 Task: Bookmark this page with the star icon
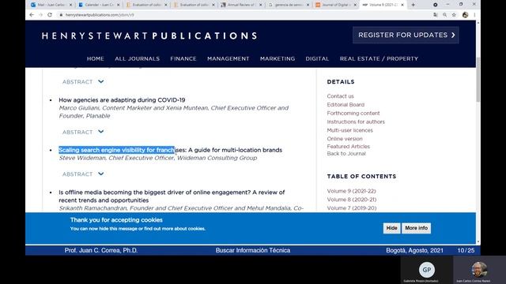pos(454,15)
